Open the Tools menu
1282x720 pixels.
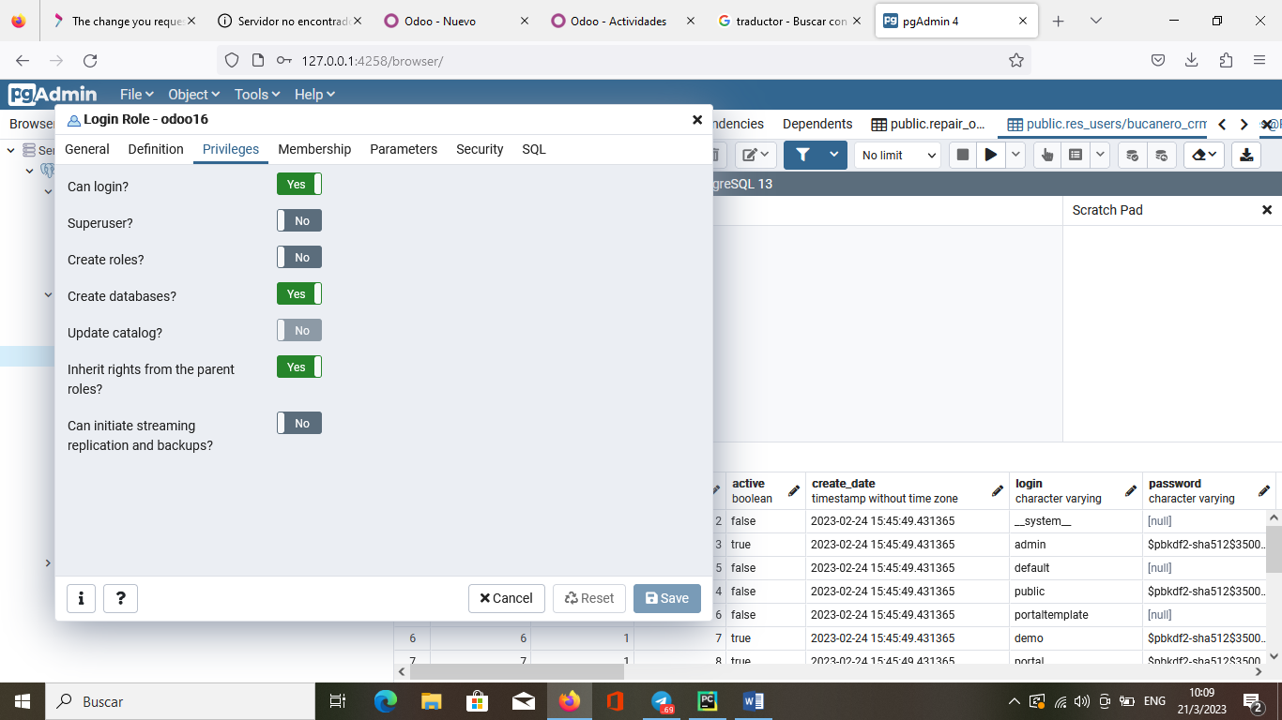pos(257,95)
